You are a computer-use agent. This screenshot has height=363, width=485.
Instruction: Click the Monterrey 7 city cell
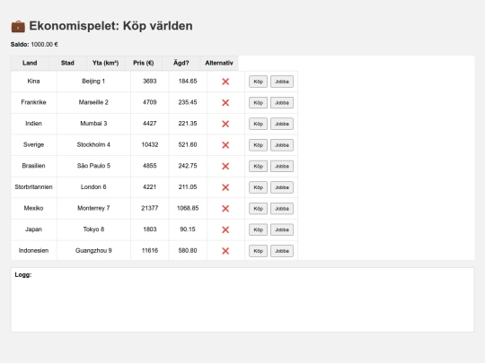(93, 208)
